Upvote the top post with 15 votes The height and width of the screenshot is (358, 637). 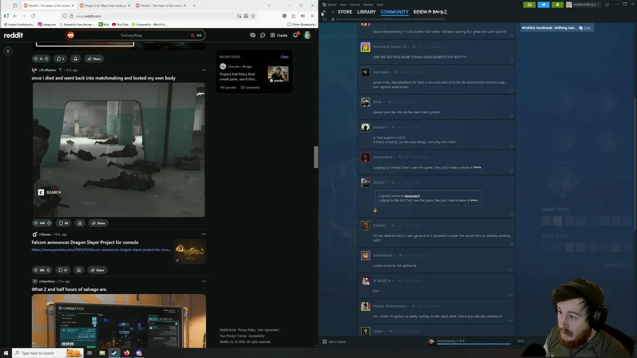[35, 59]
